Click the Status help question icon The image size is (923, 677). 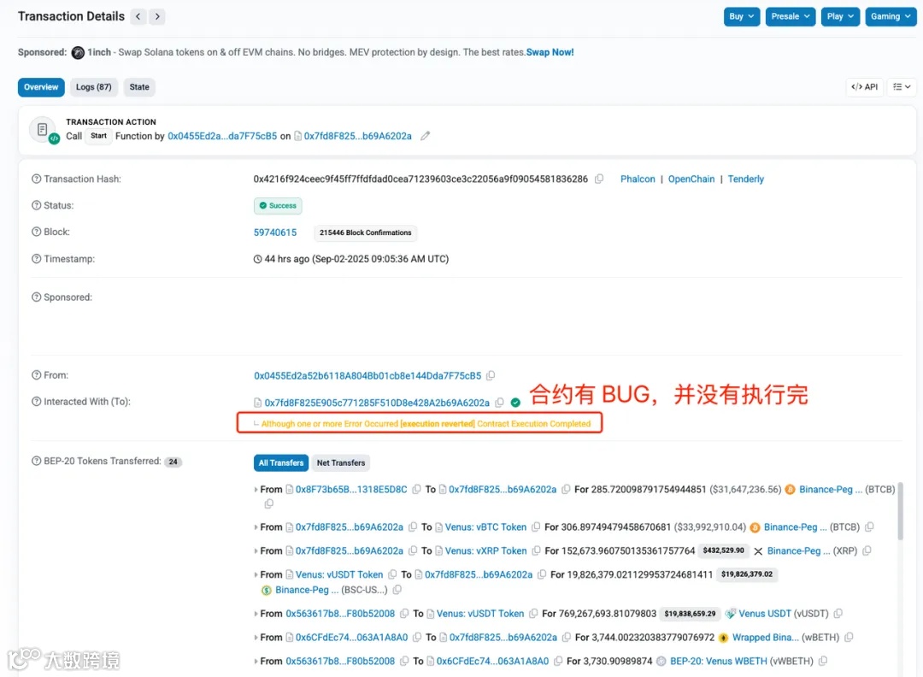tap(37, 205)
